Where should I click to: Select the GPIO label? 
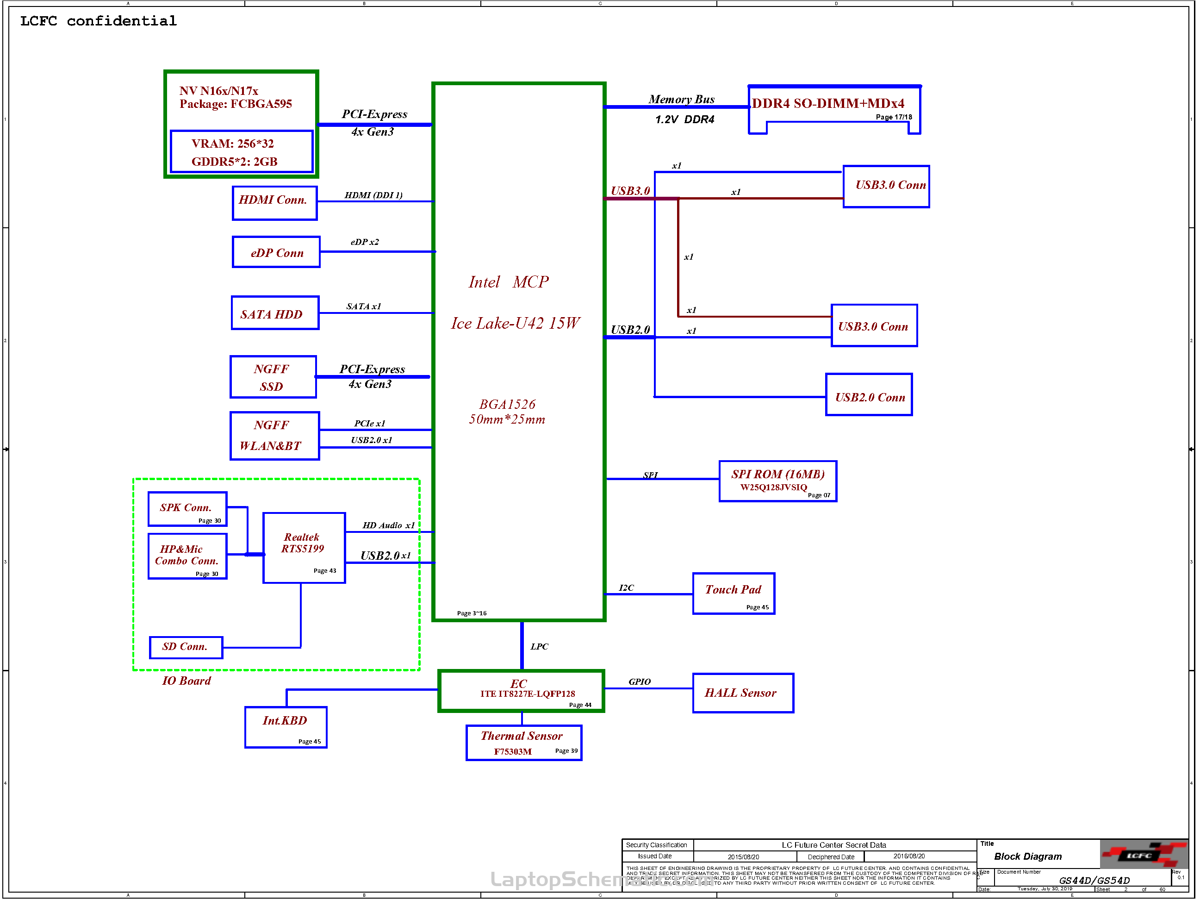pyautogui.click(x=640, y=682)
